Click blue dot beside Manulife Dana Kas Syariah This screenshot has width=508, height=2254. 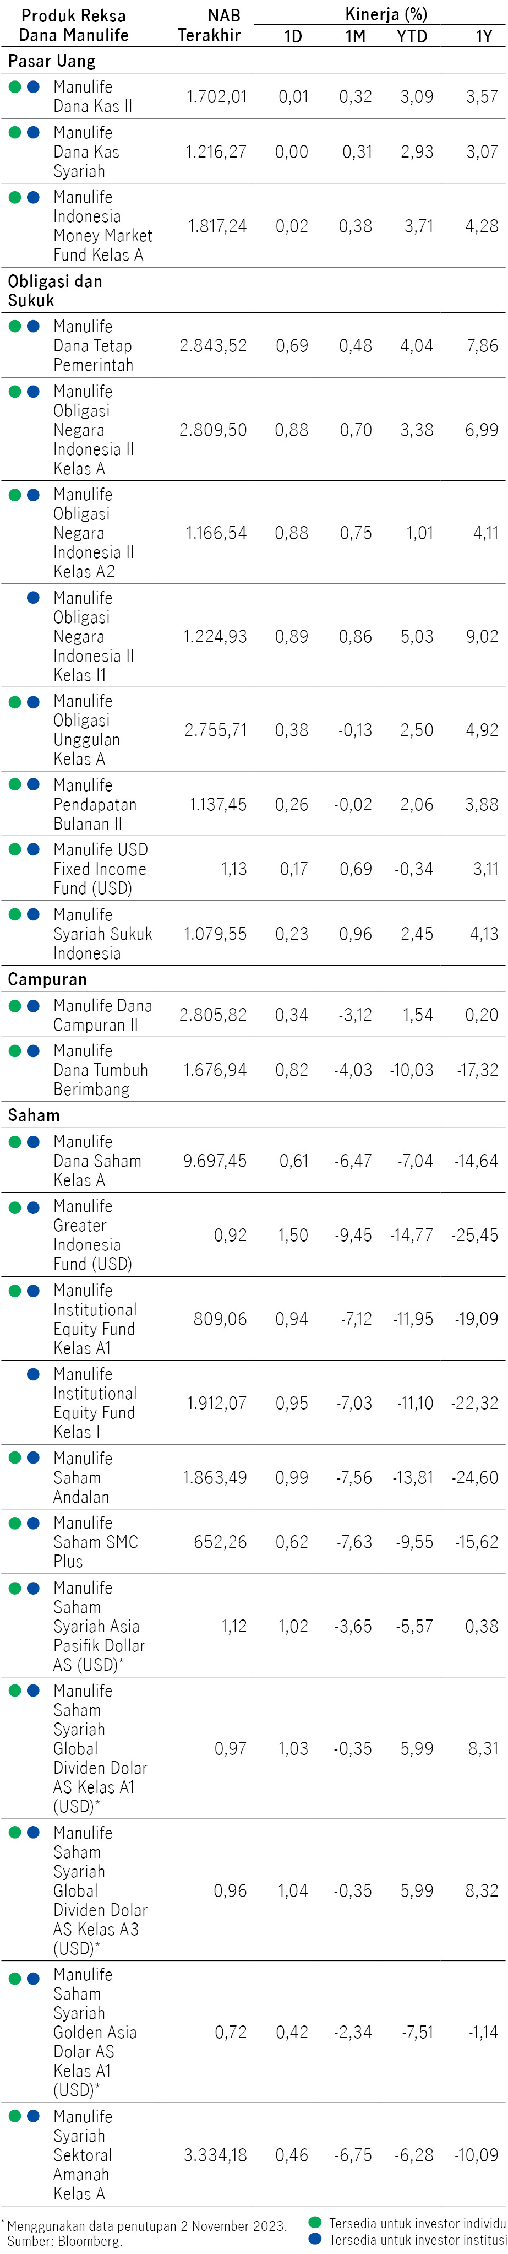33,132
